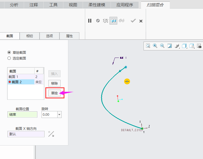
Task: Cancel the feature with the X icon
Action: (x=141, y=21)
